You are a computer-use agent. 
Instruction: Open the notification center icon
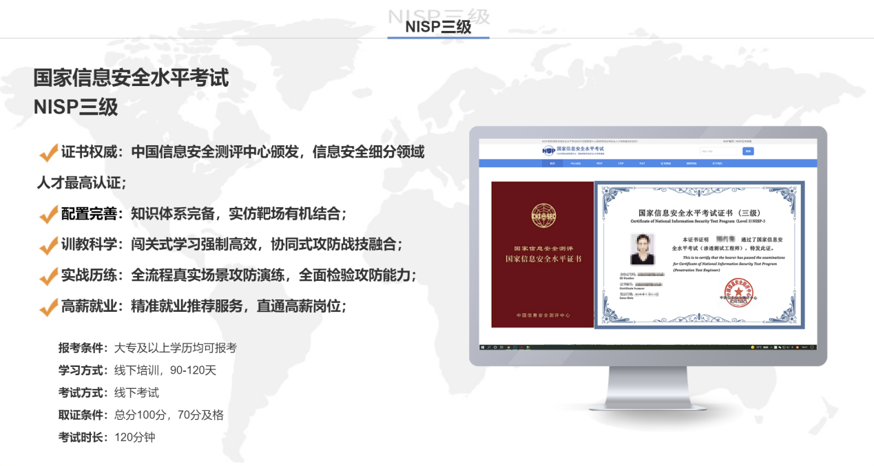pyautogui.click(x=813, y=348)
